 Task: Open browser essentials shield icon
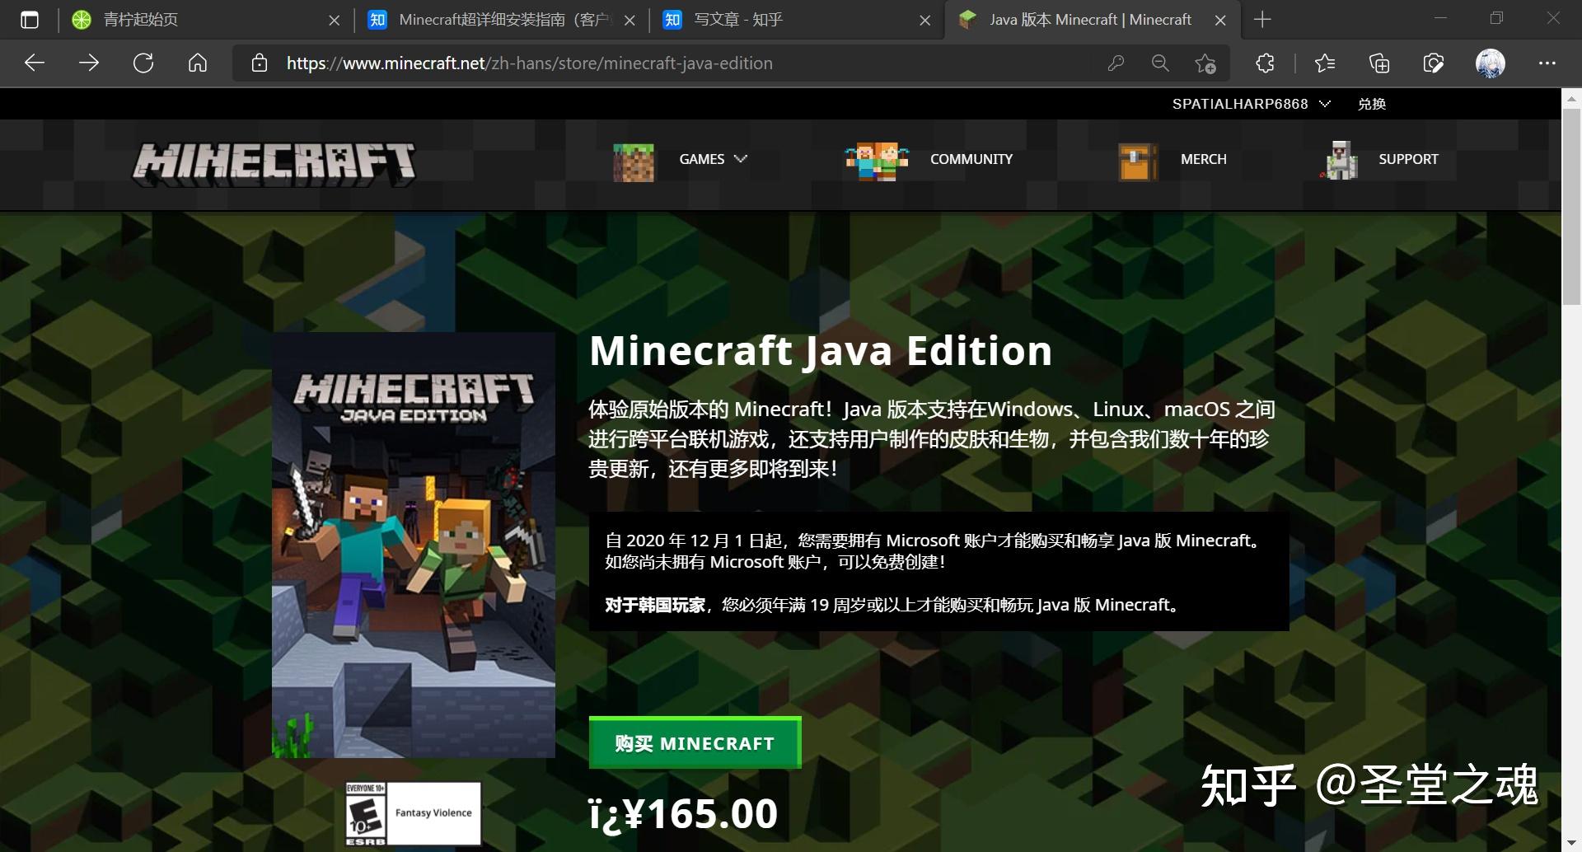(x=1434, y=63)
